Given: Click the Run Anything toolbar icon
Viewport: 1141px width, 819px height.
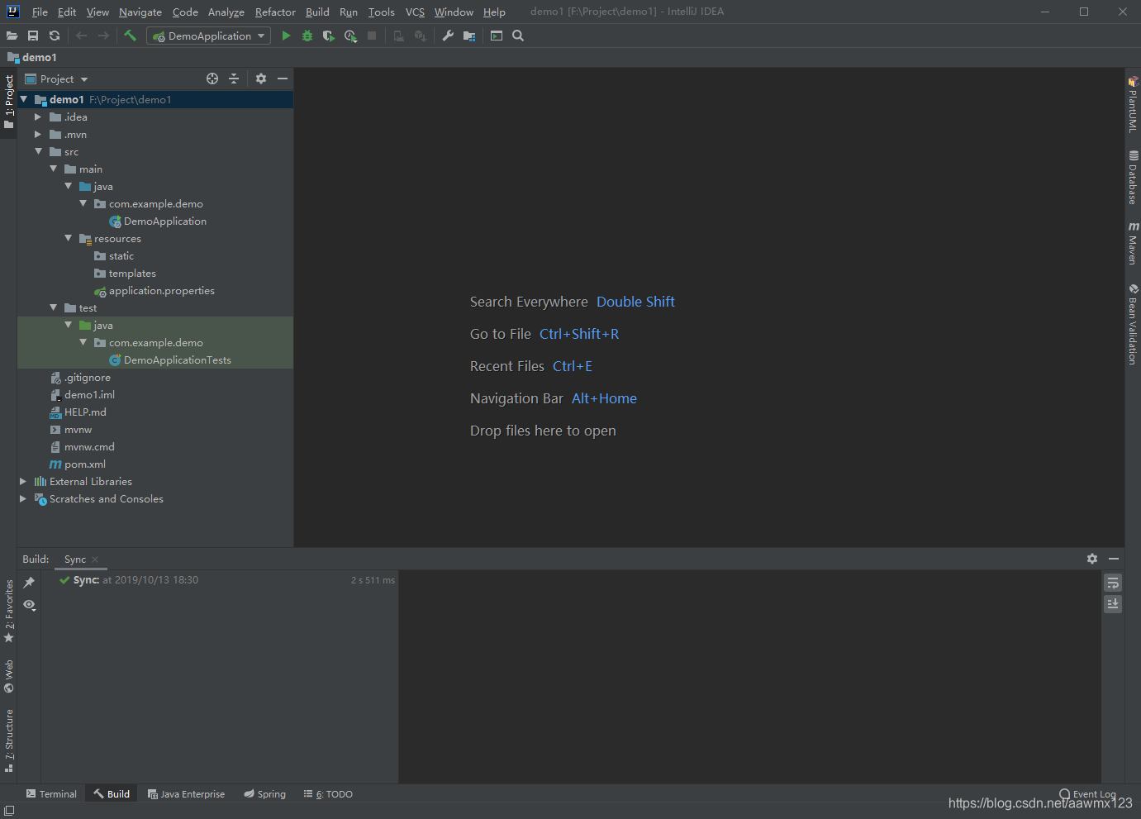Looking at the screenshot, I should [x=497, y=36].
